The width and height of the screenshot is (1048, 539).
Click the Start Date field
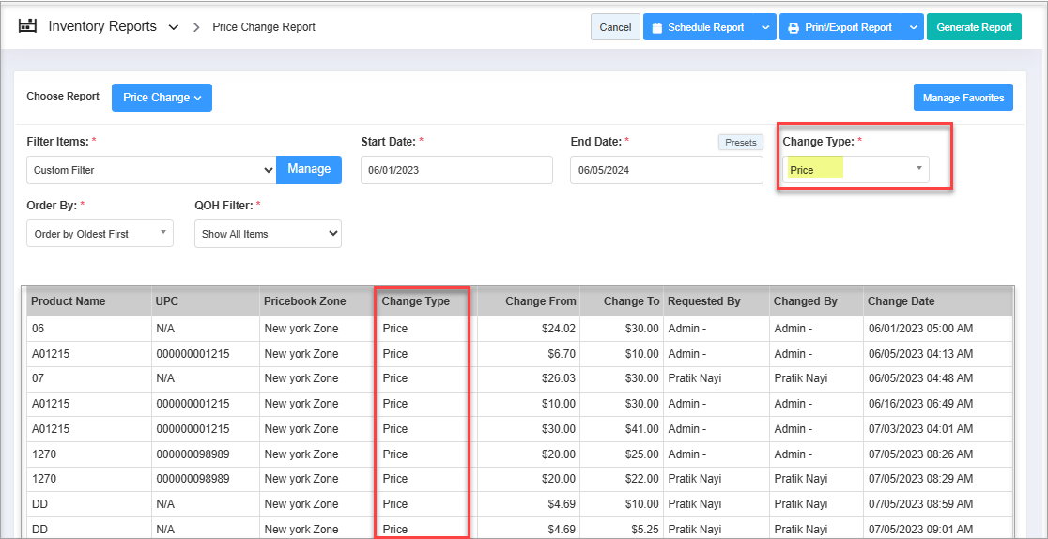456,170
